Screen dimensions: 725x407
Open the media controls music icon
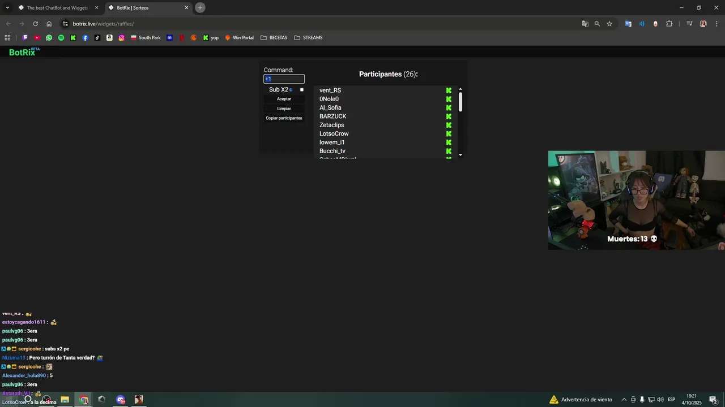tap(689, 24)
